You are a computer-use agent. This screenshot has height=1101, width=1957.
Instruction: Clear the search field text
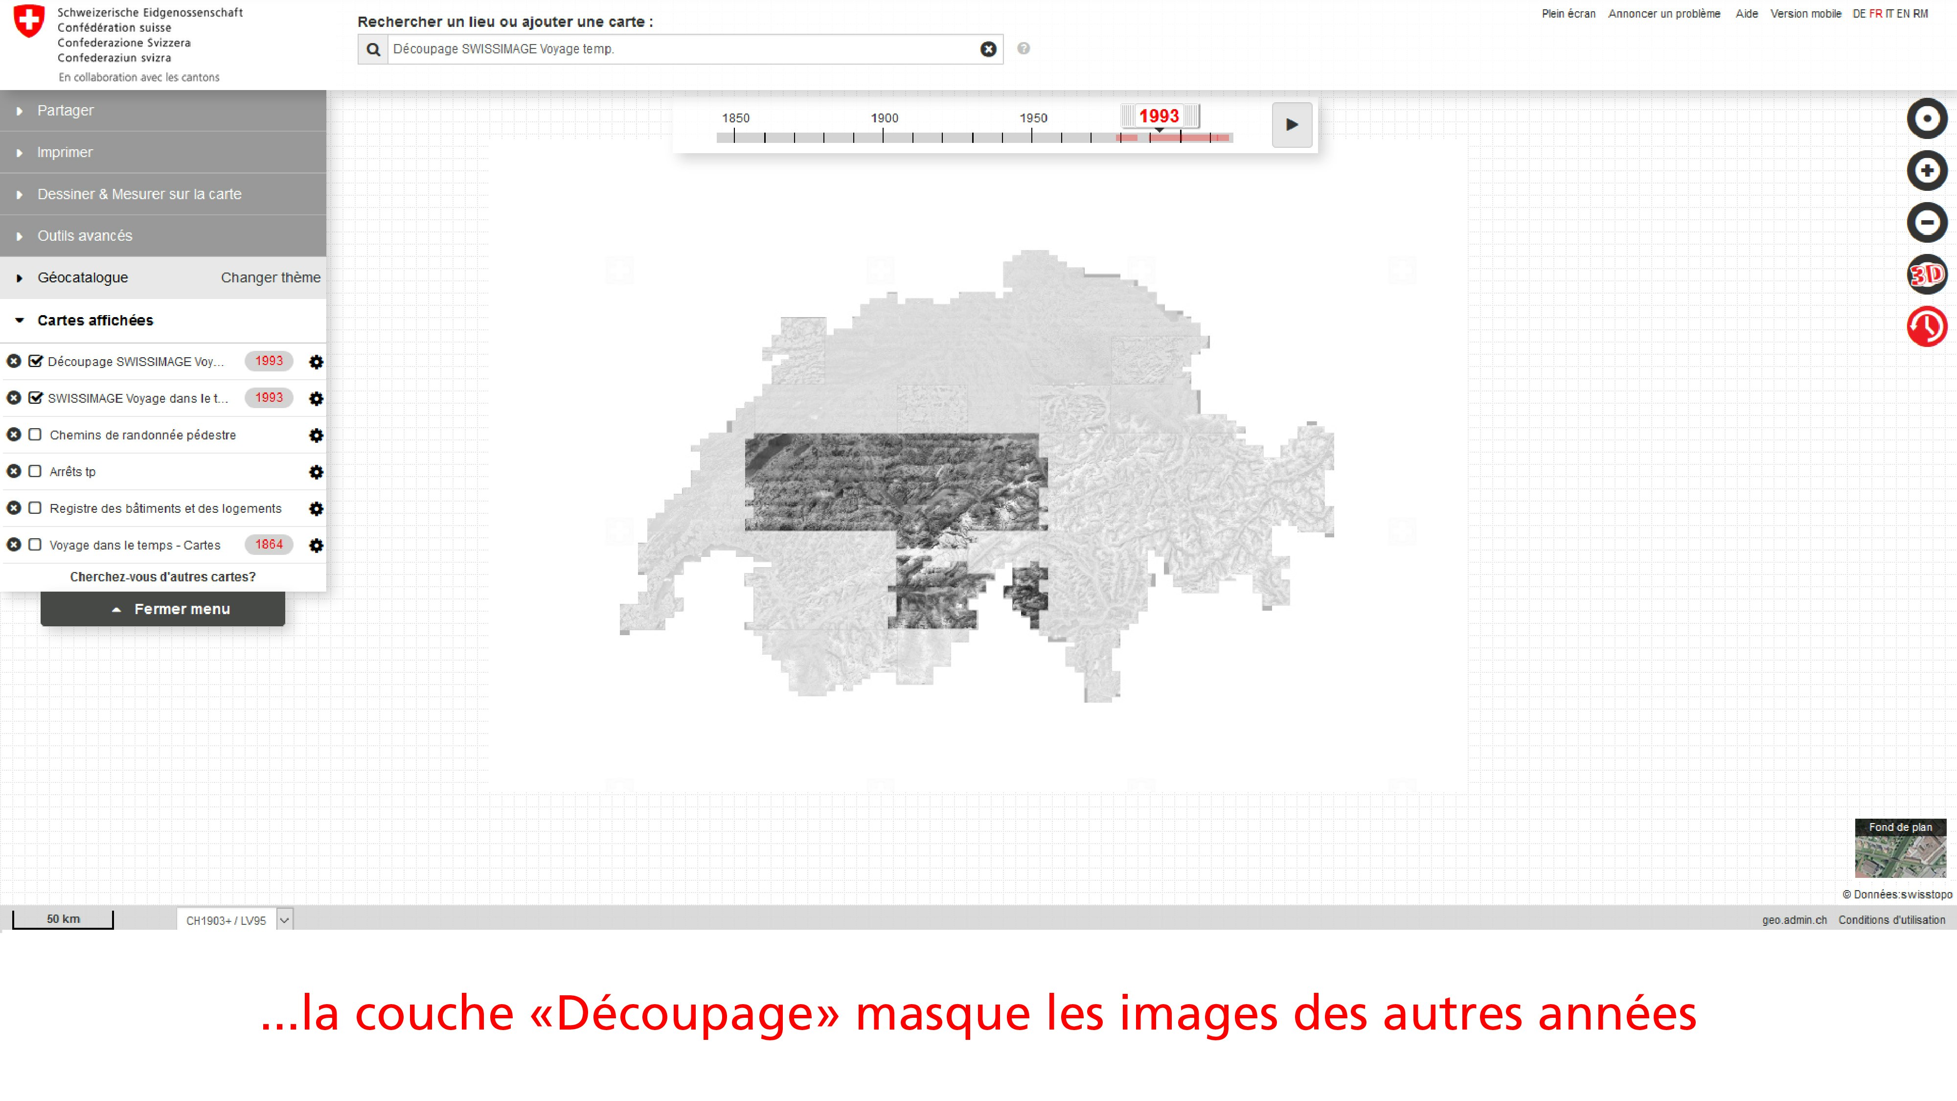(x=988, y=49)
